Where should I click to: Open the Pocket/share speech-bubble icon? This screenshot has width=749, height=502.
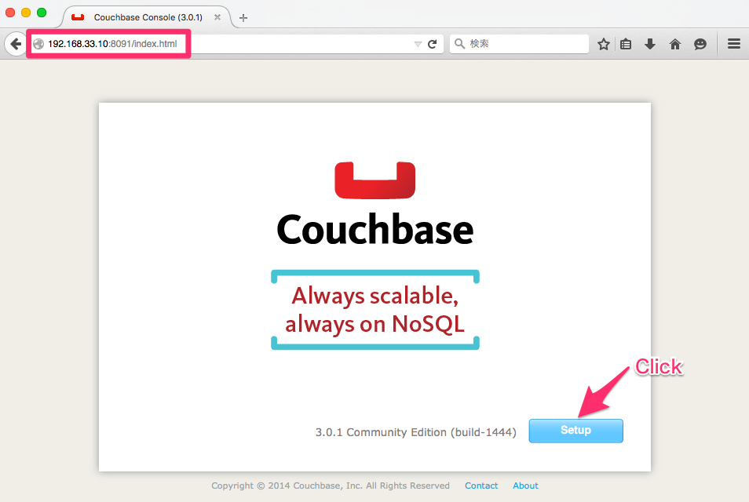pos(700,44)
